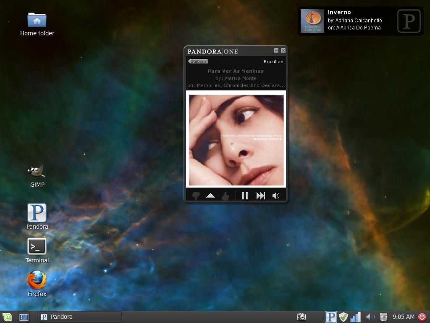430x323 pixels.
Task: Minimize the Pandora One window
Action: [276, 50]
